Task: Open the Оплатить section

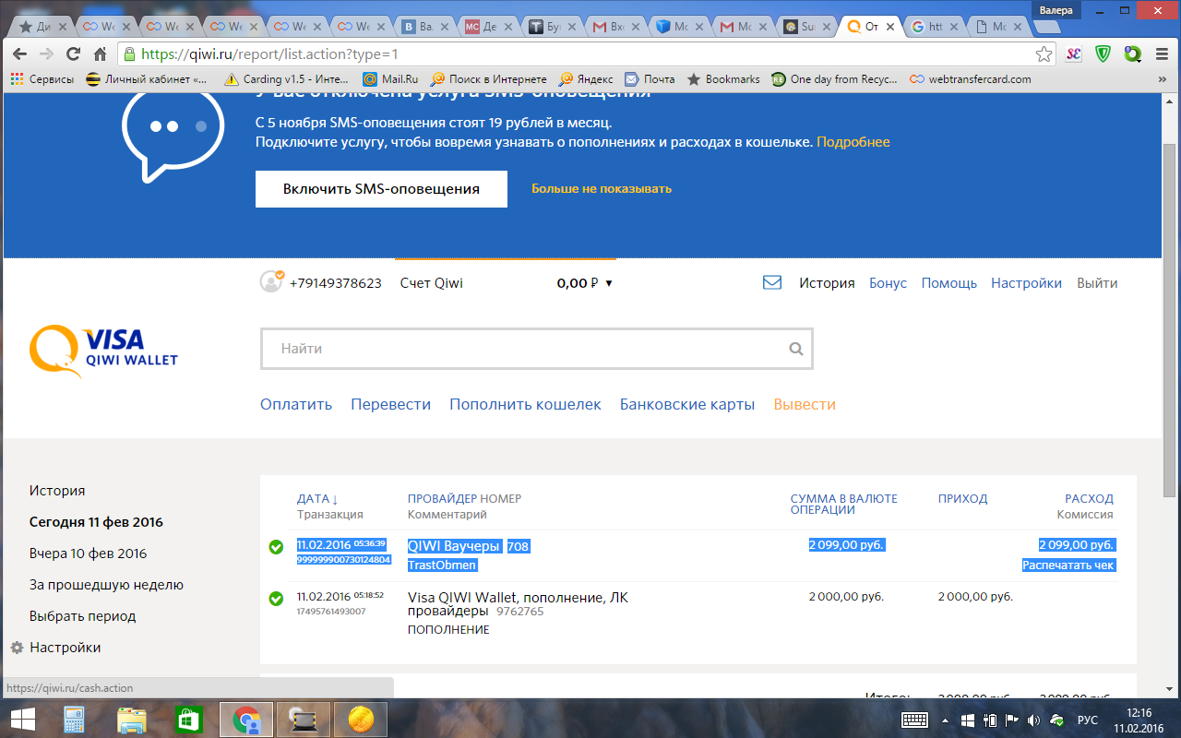Action: point(296,404)
